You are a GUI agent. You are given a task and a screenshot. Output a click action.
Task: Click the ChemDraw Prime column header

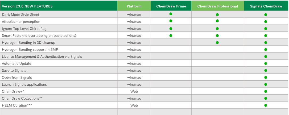[x=171, y=6]
